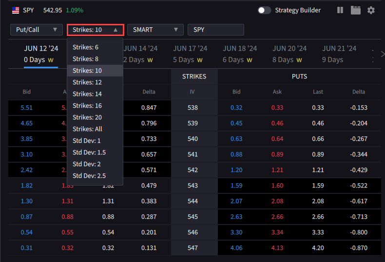Select Strikes: 16 option
Image resolution: width=385 pixels, height=262 pixels.
click(95, 106)
